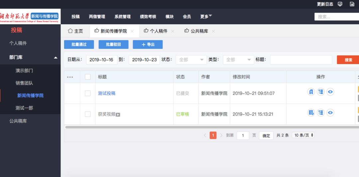
Task: Click the horizontal scrollbar below the table
Action: click(x=209, y=127)
